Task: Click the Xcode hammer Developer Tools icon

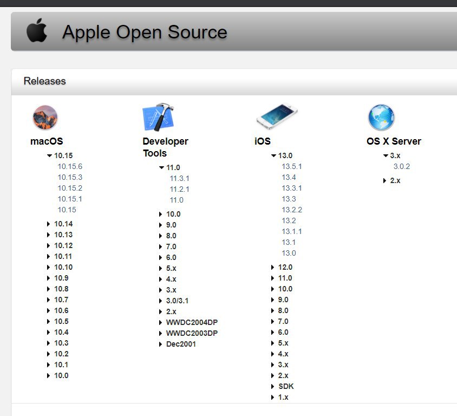Action: point(158,117)
